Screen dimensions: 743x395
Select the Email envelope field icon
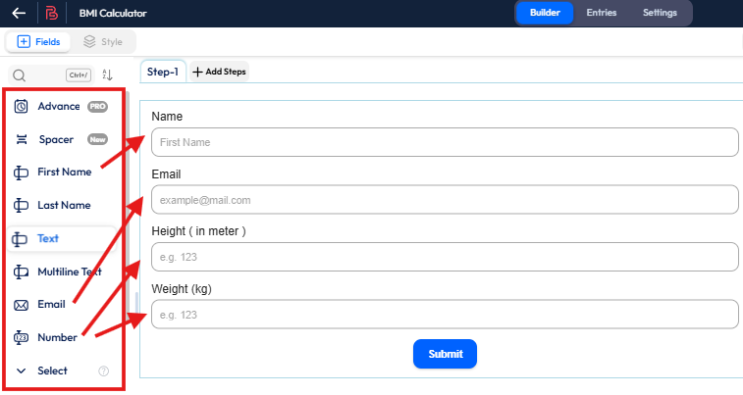pyautogui.click(x=22, y=305)
